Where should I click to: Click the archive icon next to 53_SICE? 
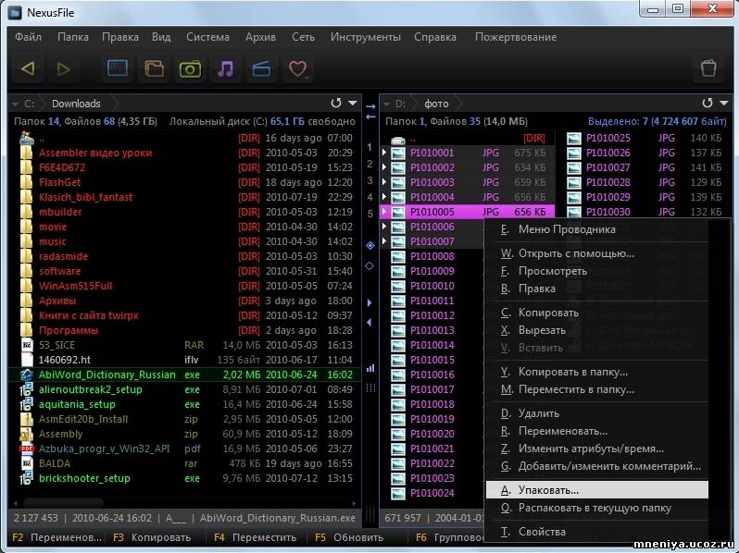click(27, 345)
